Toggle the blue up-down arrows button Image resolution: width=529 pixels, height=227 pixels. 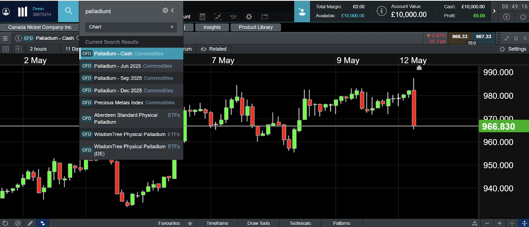coord(42,223)
